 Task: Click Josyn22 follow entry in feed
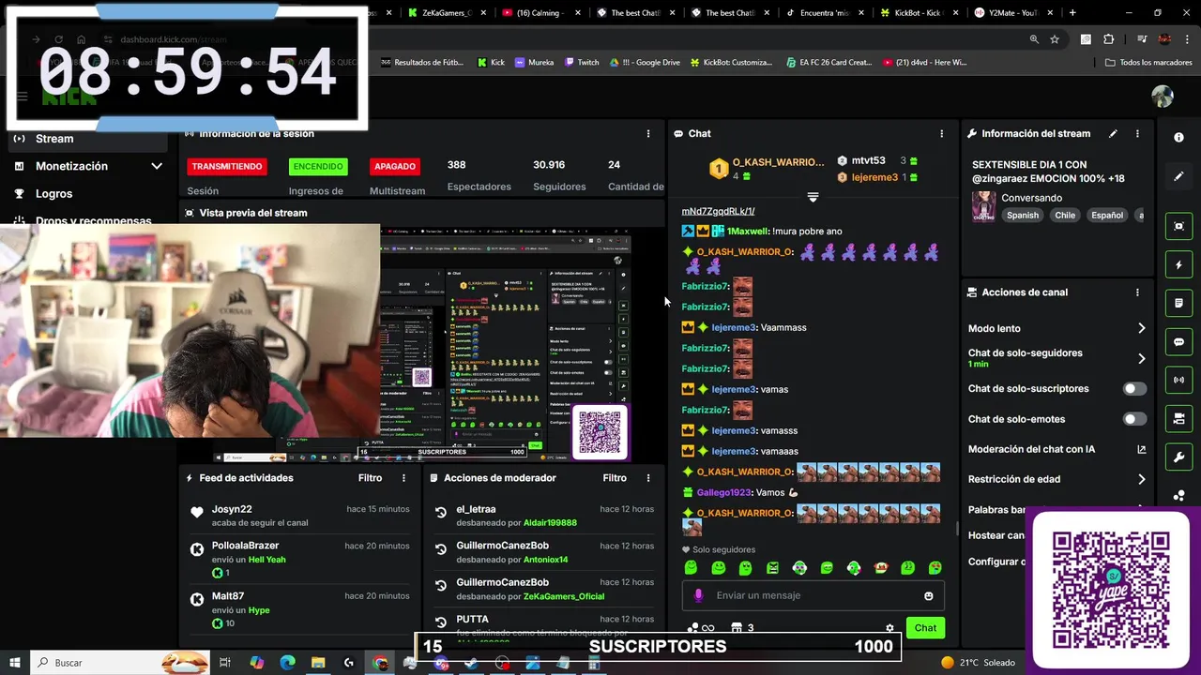300,516
